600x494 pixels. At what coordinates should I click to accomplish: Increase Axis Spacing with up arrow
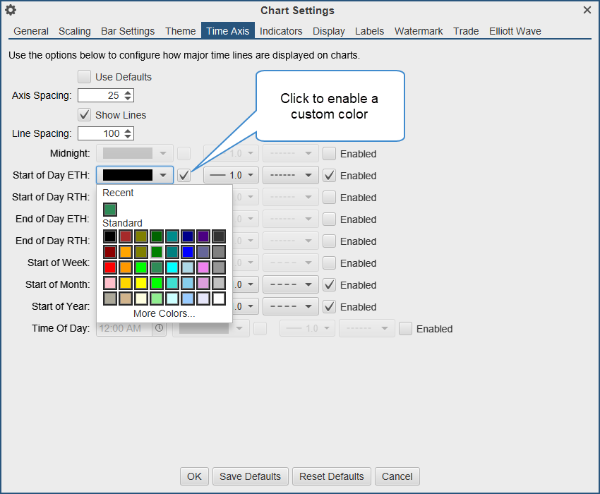coord(128,92)
